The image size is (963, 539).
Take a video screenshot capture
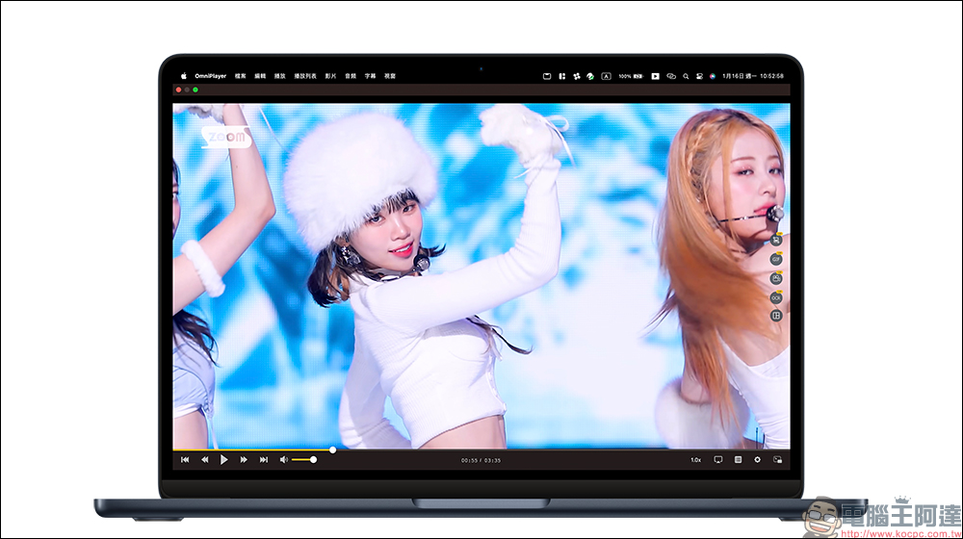[776, 278]
